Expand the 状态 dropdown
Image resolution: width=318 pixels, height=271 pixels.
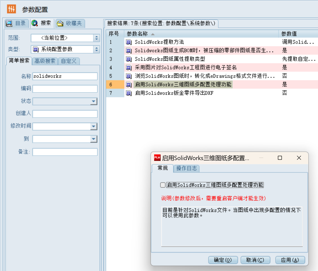click(x=94, y=101)
